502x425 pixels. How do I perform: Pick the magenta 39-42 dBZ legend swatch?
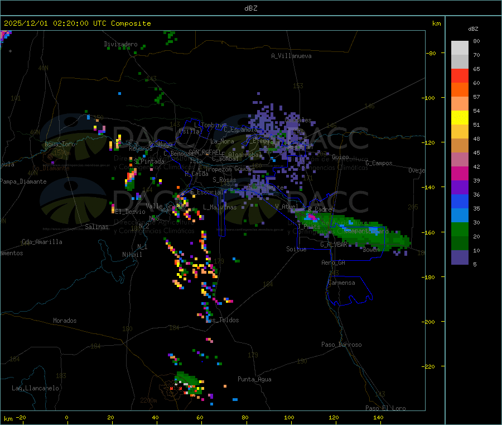pyautogui.click(x=460, y=173)
